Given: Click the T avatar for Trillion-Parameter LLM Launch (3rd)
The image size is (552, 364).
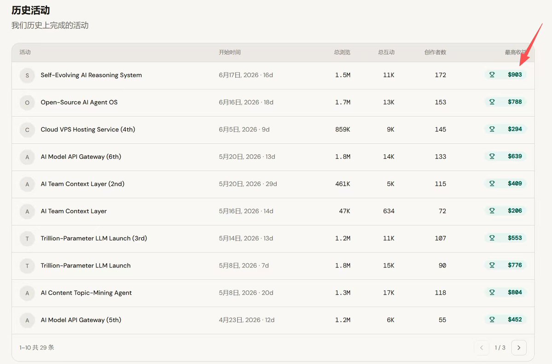Looking at the screenshot, I should (x=27, y=239).
